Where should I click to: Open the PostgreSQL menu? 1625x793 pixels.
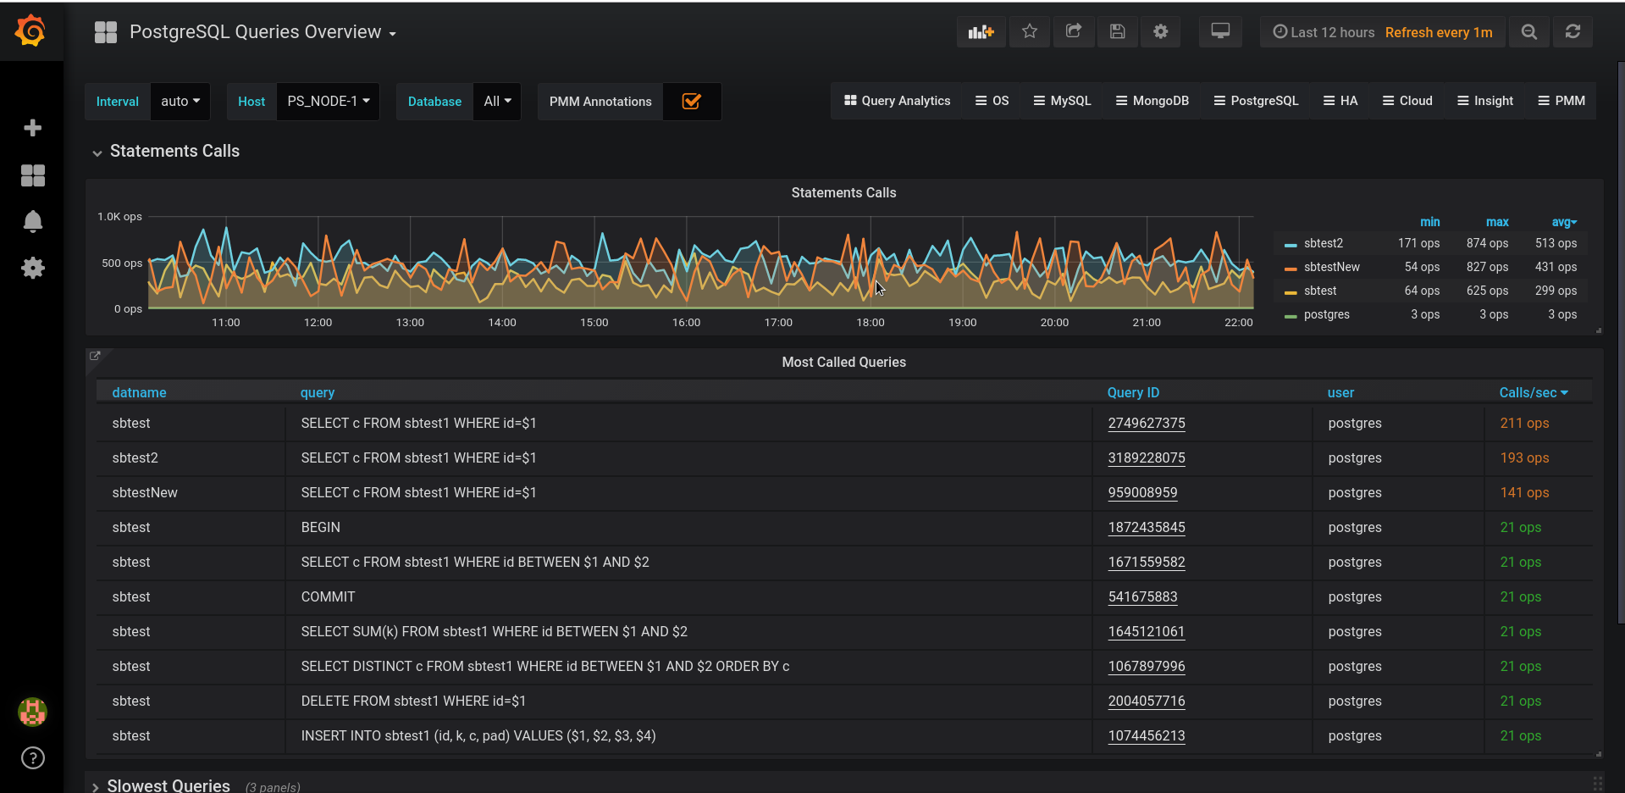1256,101
